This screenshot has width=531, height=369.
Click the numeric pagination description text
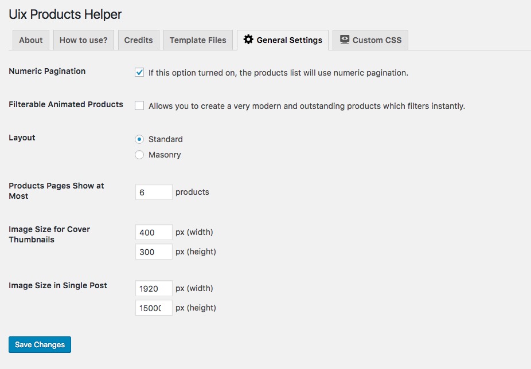coord(278,73)
